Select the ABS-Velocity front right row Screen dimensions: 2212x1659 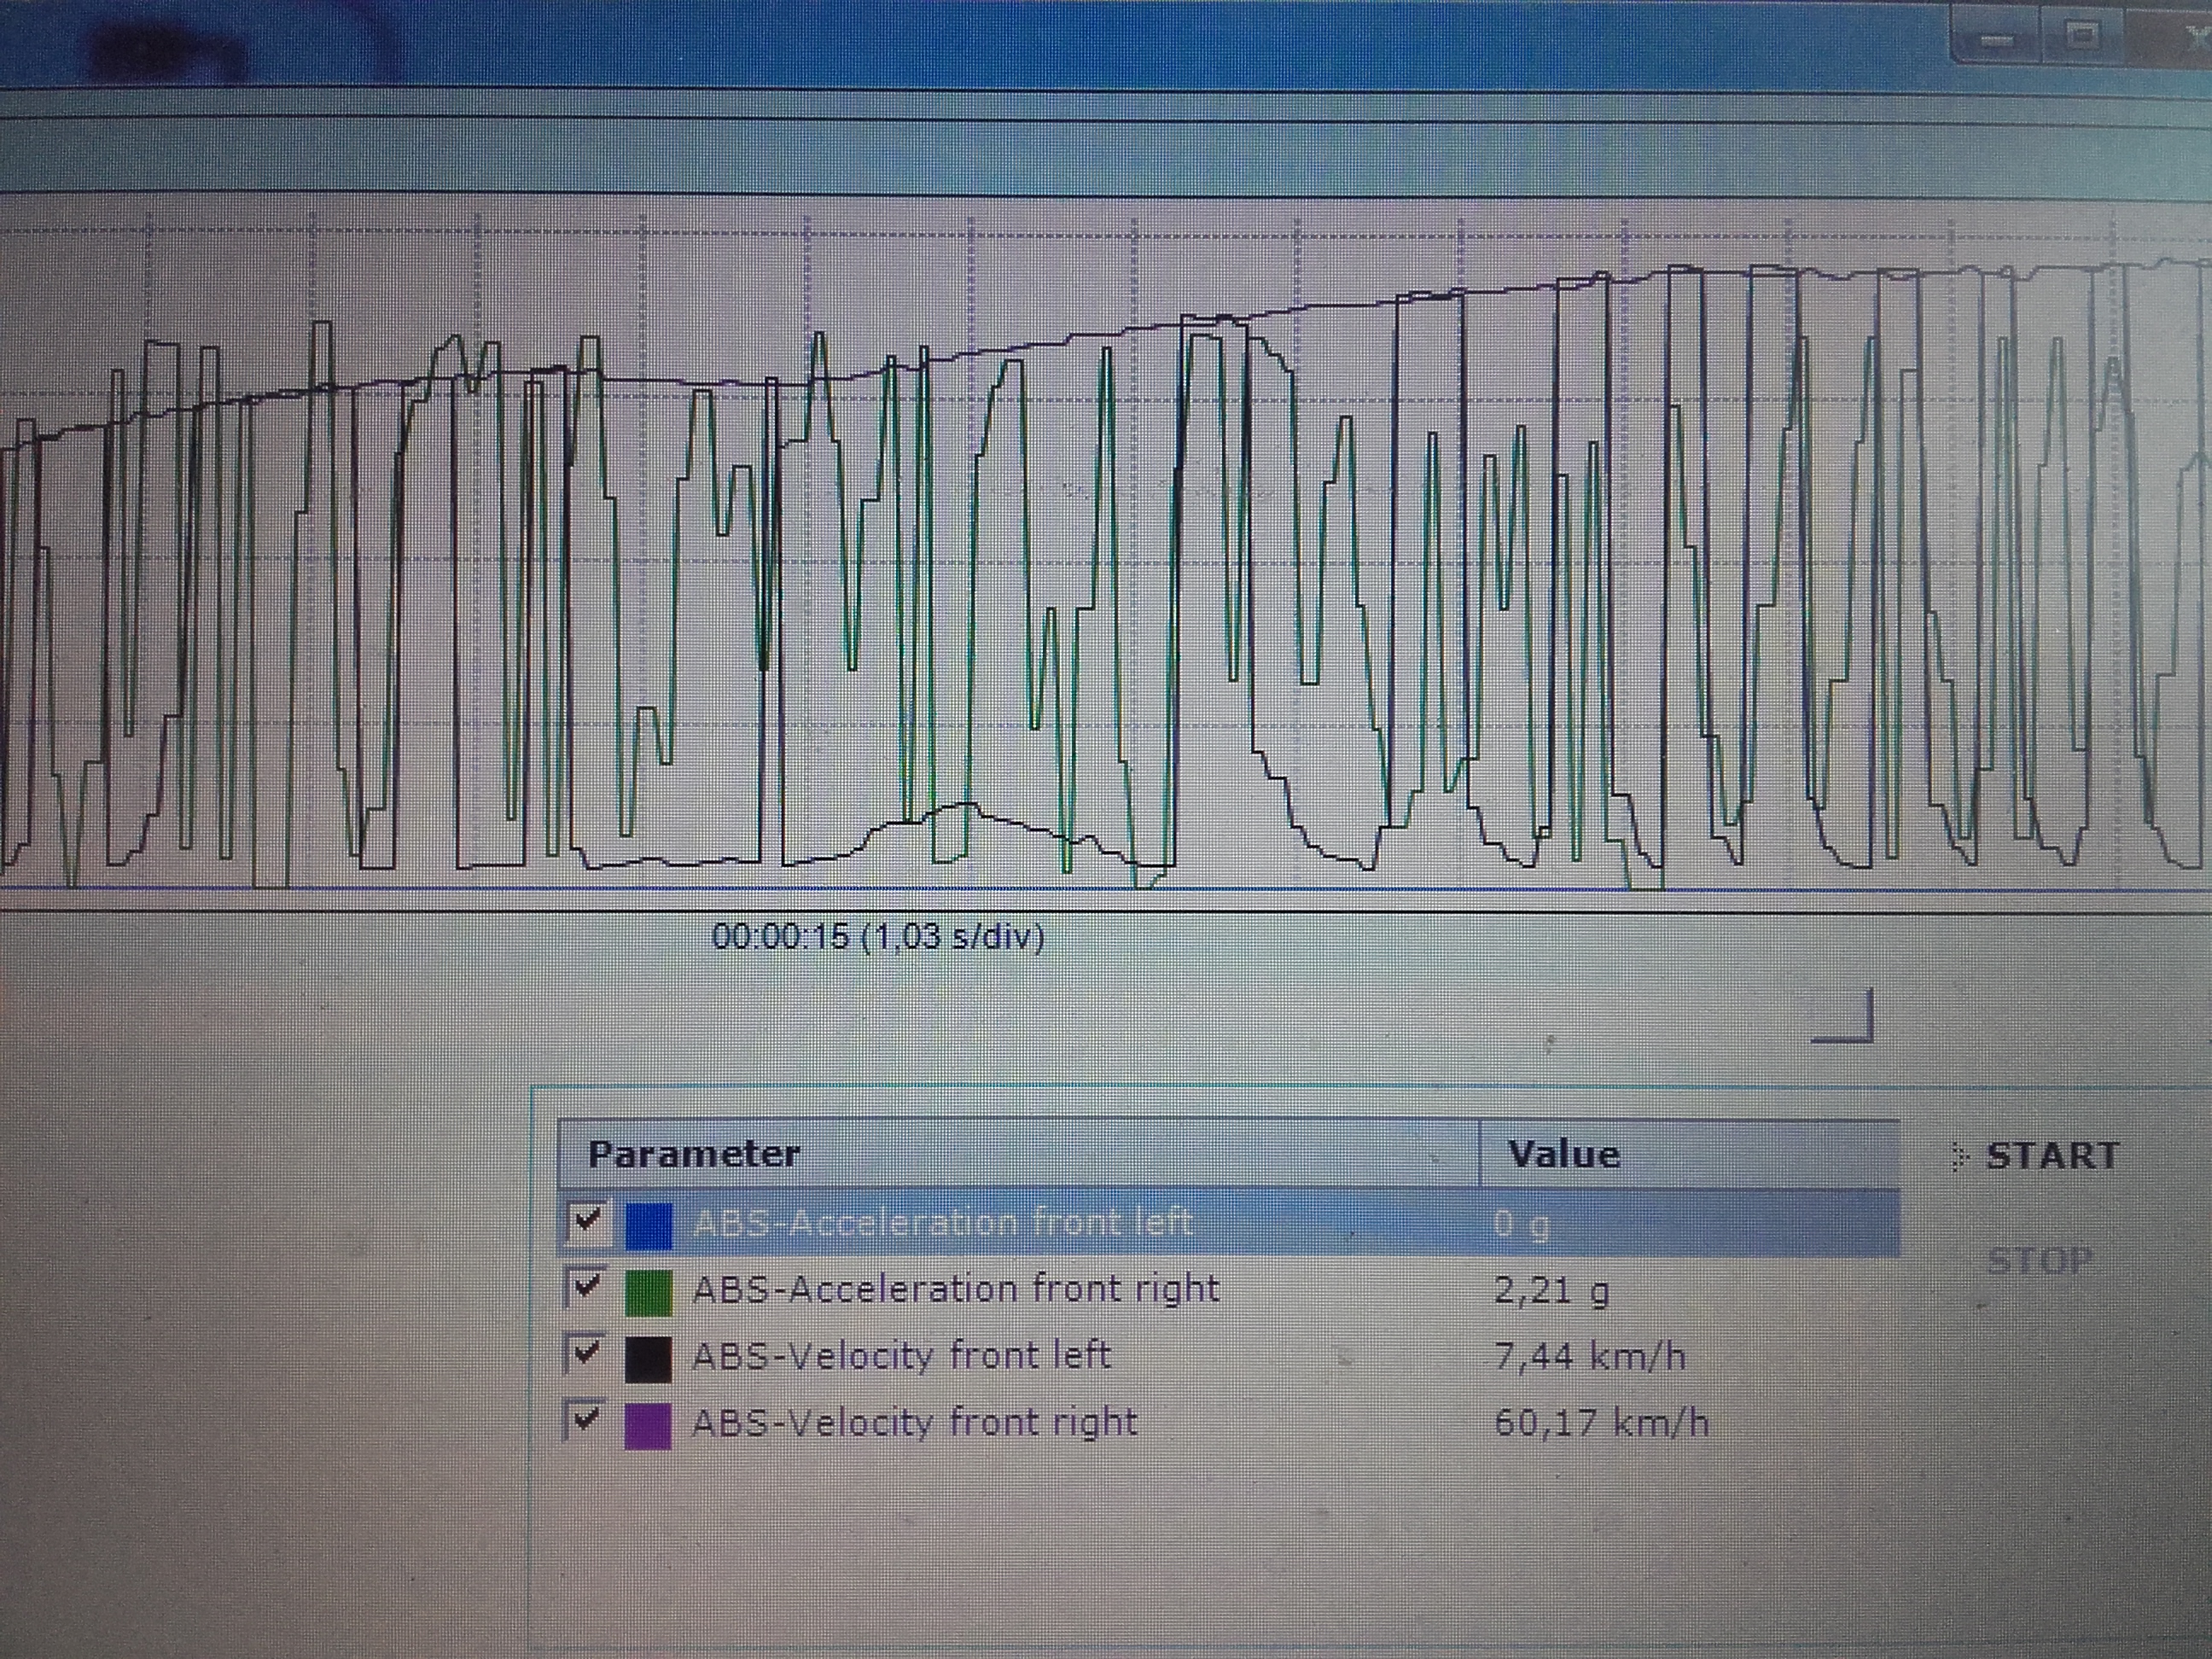point(914,1422)
